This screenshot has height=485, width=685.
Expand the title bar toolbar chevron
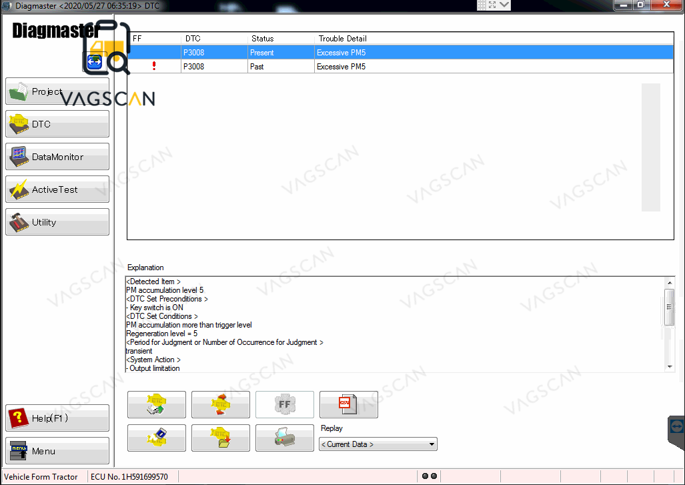tap(504, 5)
